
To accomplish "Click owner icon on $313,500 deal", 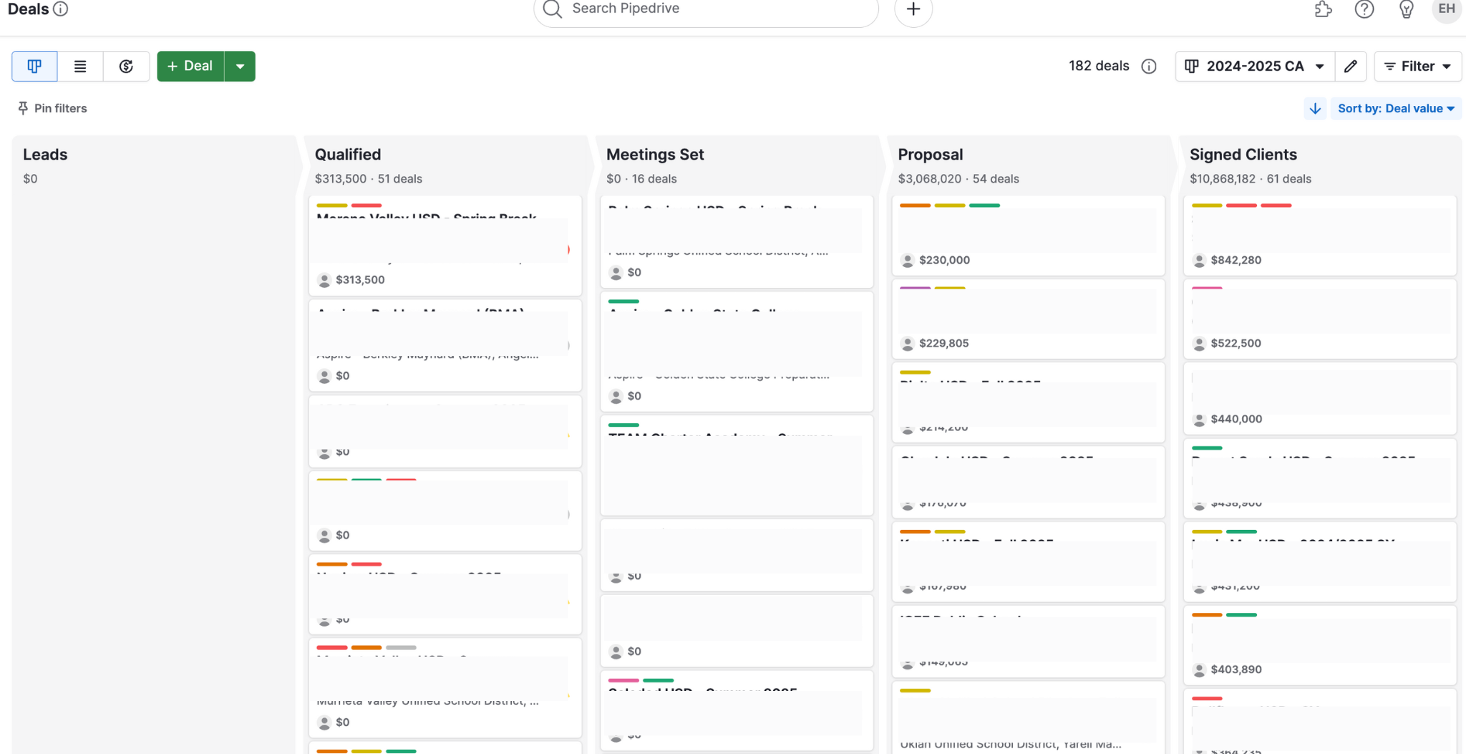I will (324, 280).
